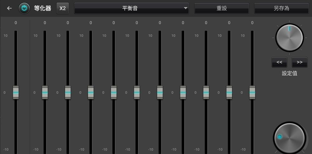Click the next preset >> button
The image size is (312, 154).
click(x=300, y=62)
